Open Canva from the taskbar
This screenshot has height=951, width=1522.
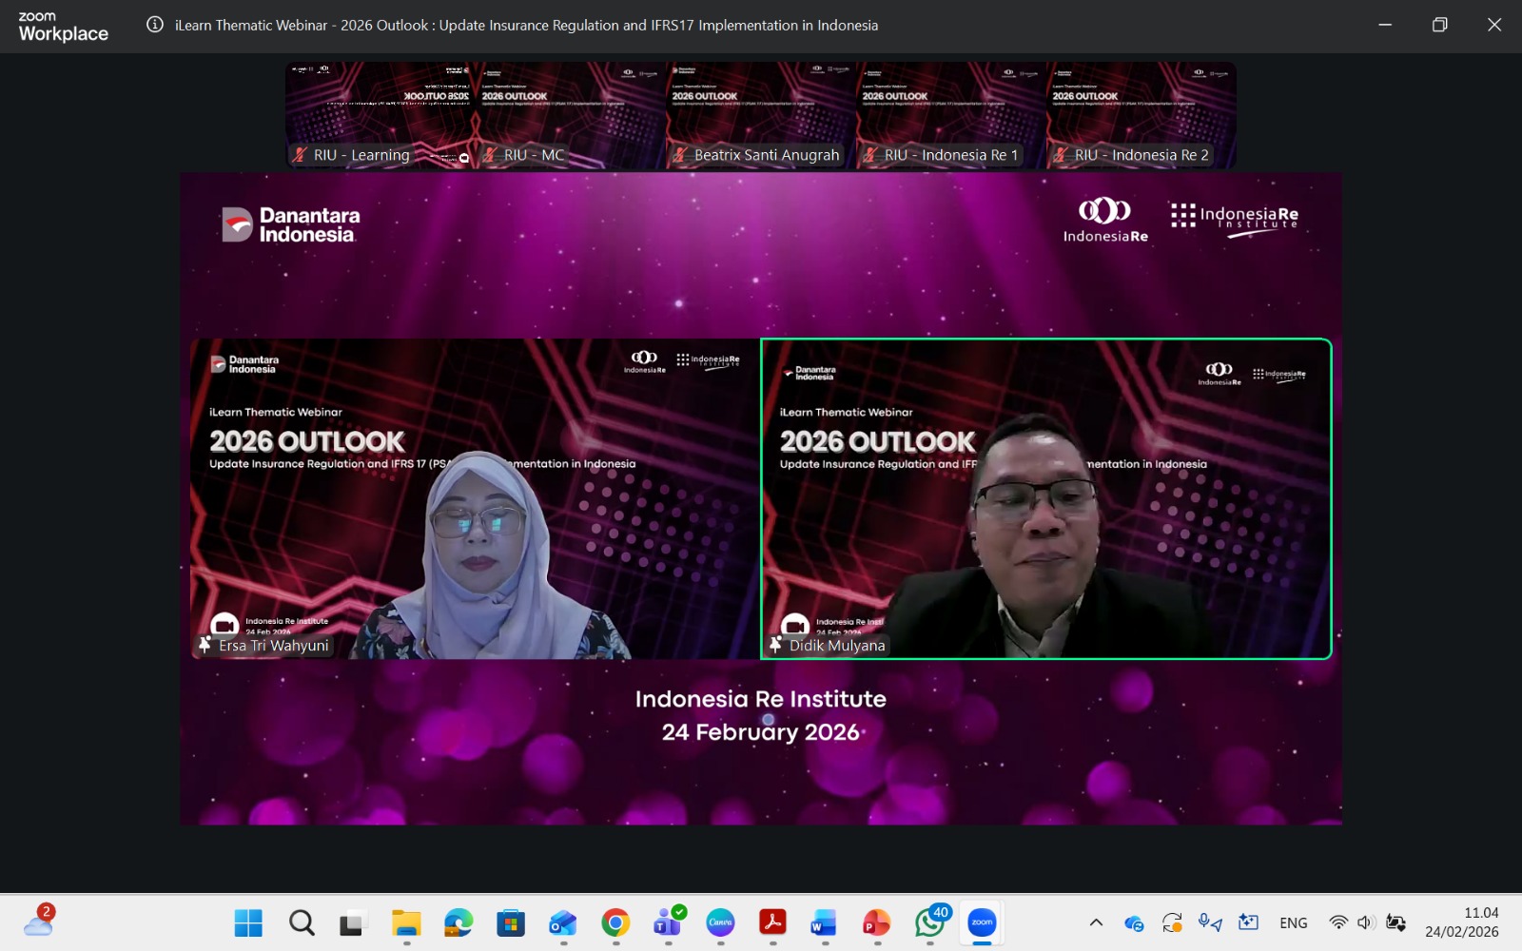[x=720, y=922]
